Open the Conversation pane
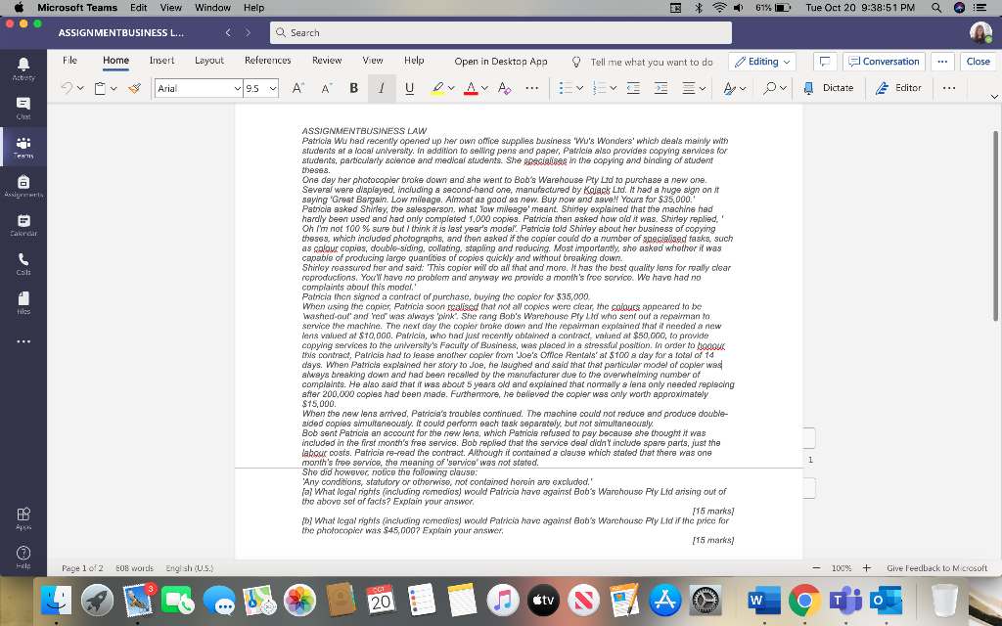The image size is (1002, 626). 884,60
